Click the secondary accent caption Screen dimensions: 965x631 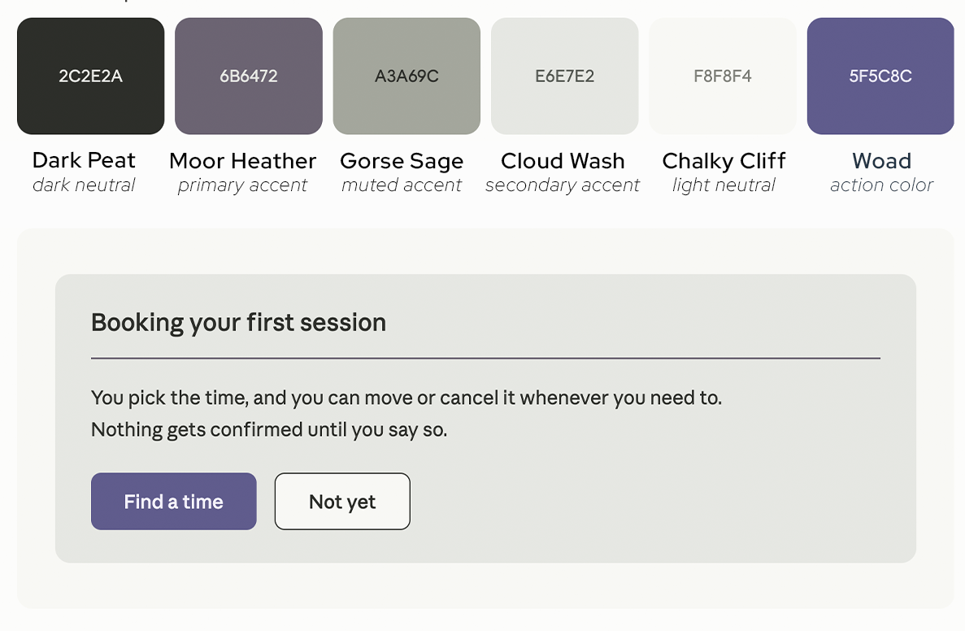coord(563,185)
